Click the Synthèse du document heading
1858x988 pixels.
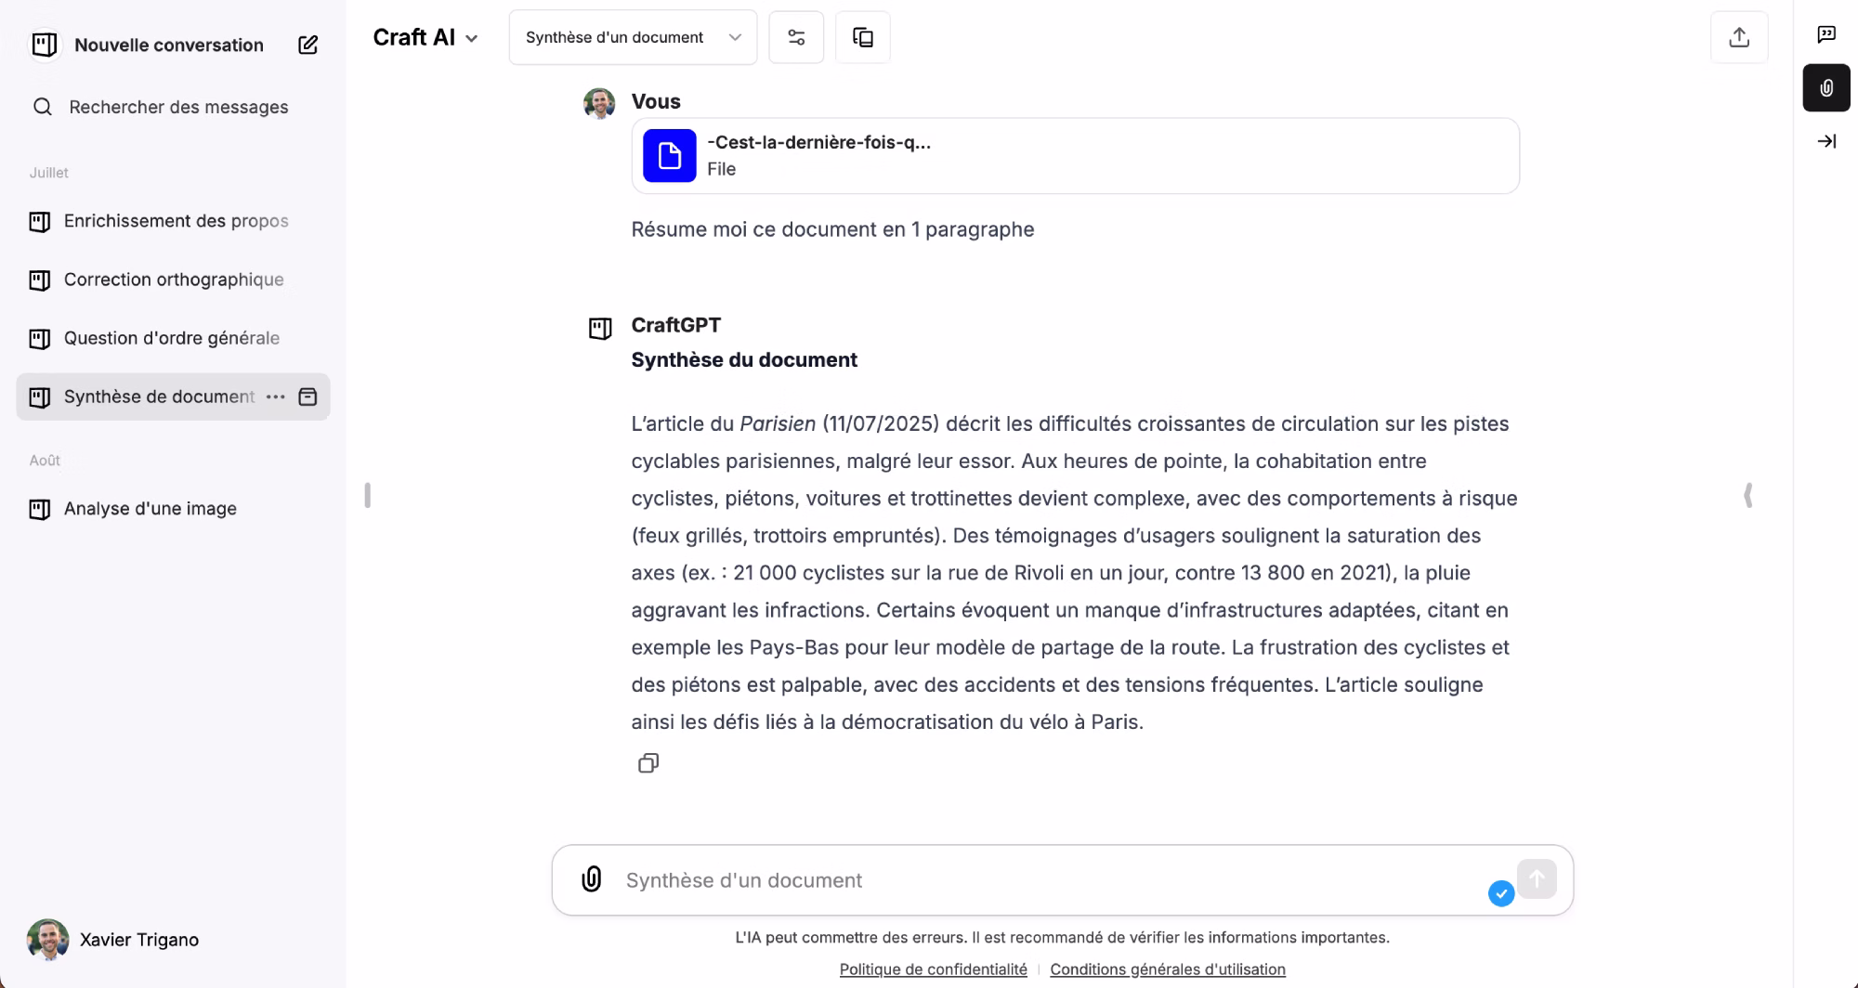point(744,359)
